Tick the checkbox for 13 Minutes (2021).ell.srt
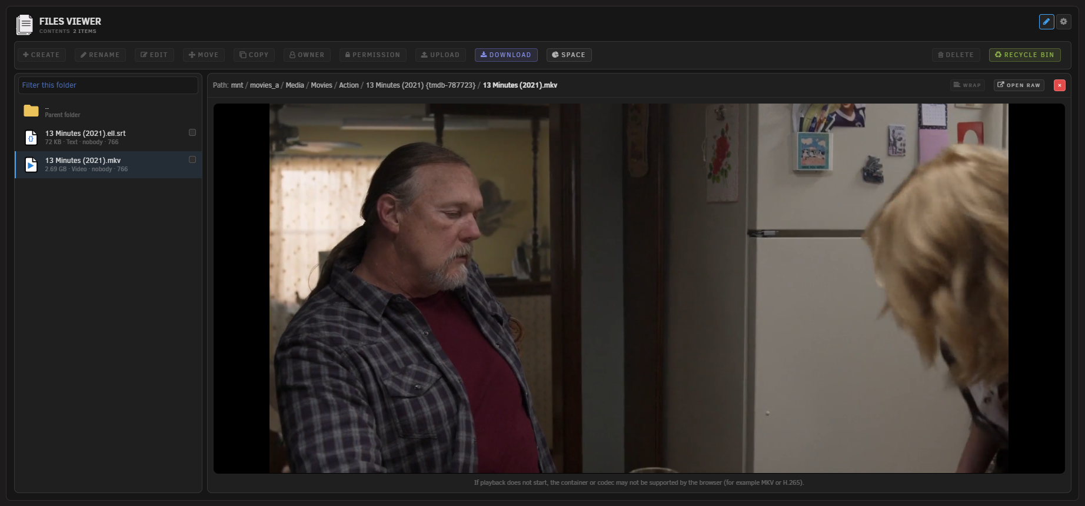Viewport: 1085px width, 506px height. coord(192,132)
